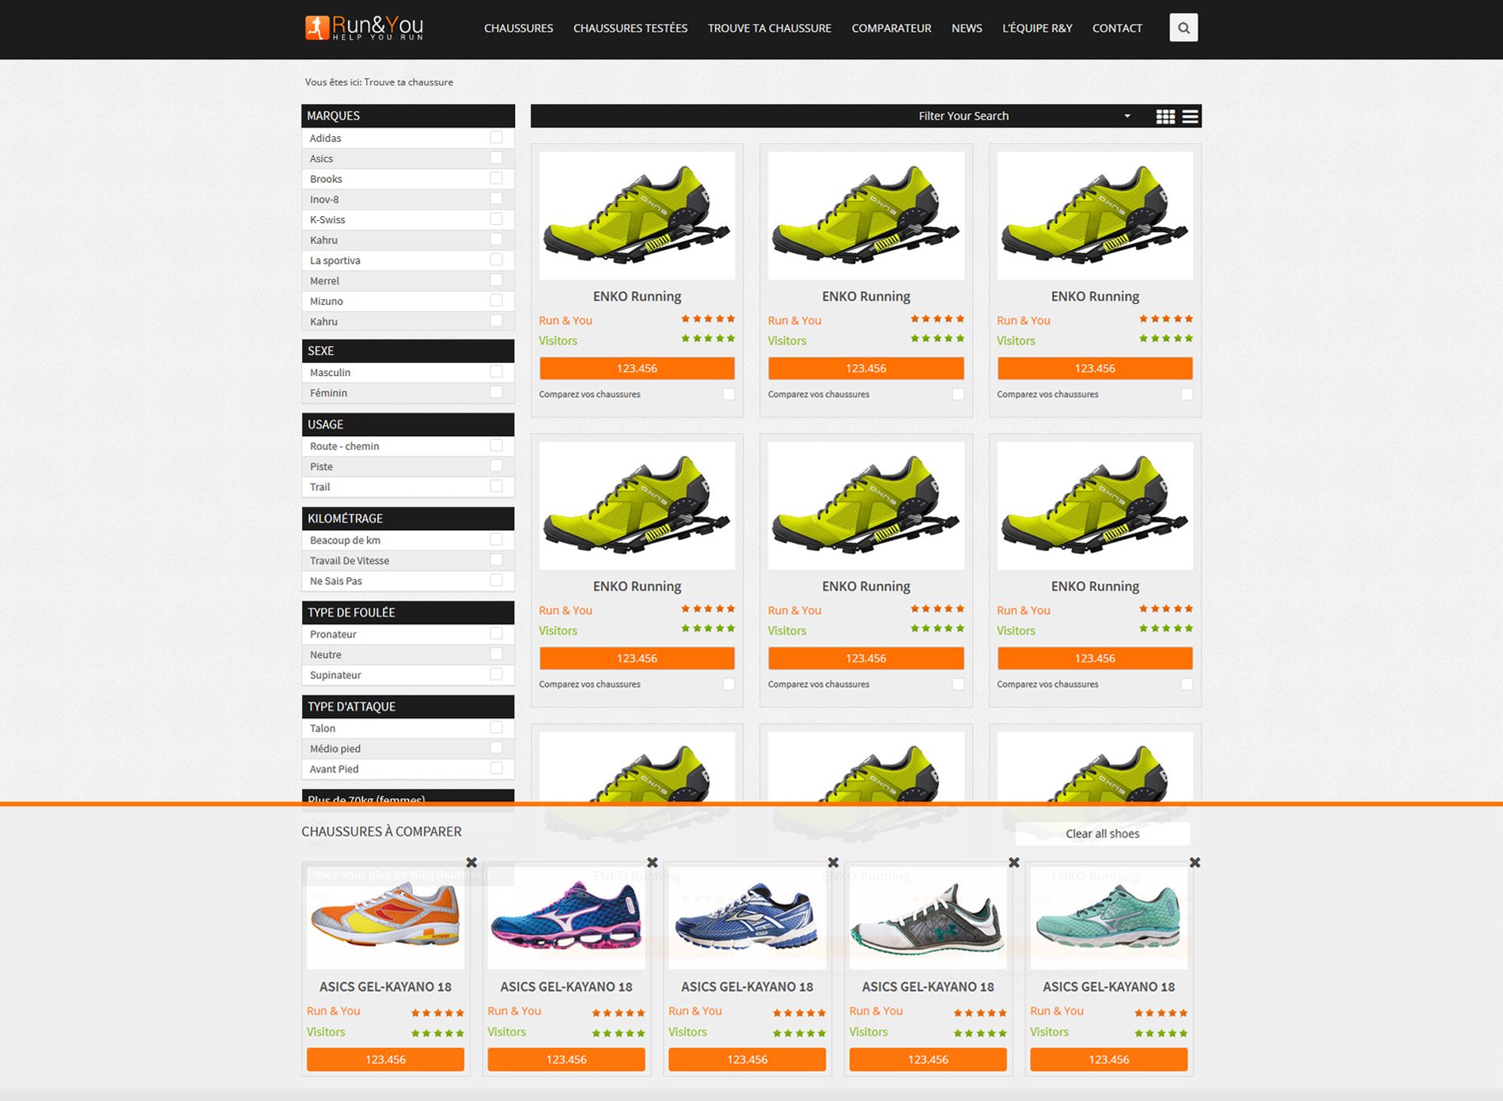Remove the blue-white shoe from comparison

(833, 862)
